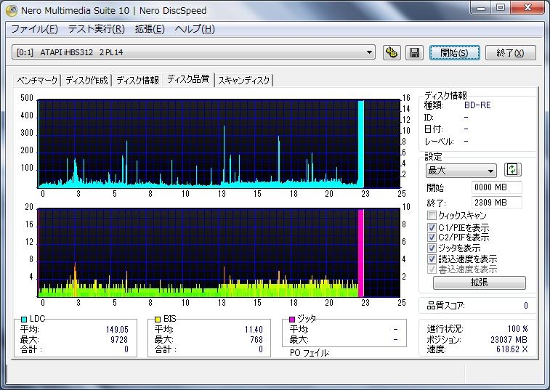550x390 pixels.
Task: Click the magenta ジッタ legend swatch
Action: pyautogui.click(x=292, y=319)
